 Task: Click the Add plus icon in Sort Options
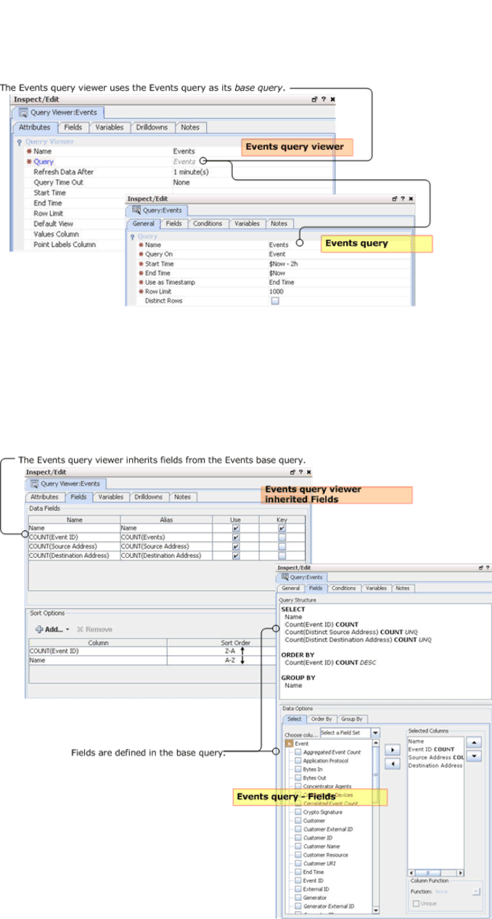click(x=39, y=629)
